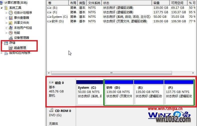Viewport: 197px width, 126px height.
Task: Click the Task Scheduler (任务计划程序) icon
Action: 11,13
